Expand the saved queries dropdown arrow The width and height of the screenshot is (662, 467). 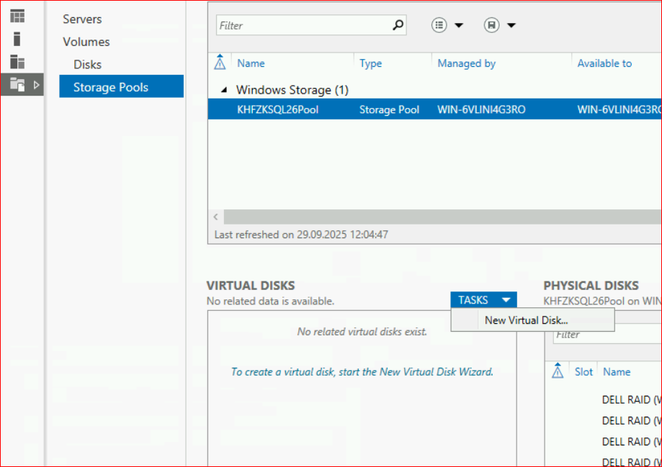511,25
